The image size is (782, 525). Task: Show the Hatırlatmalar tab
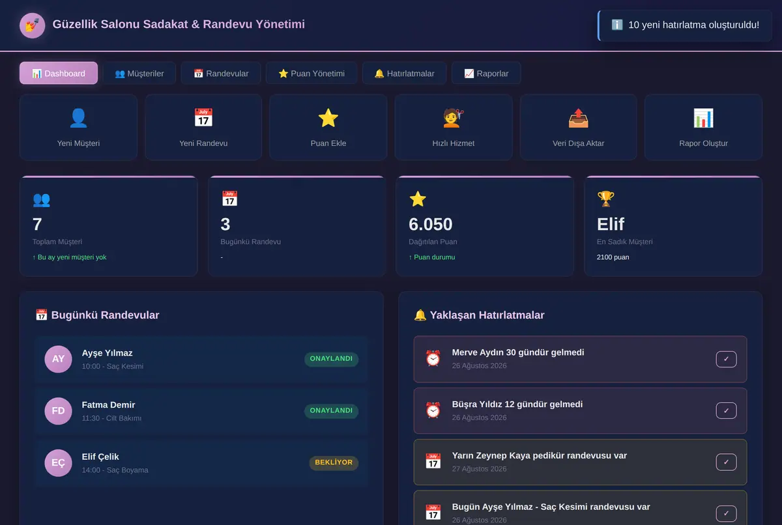point(404,73)
